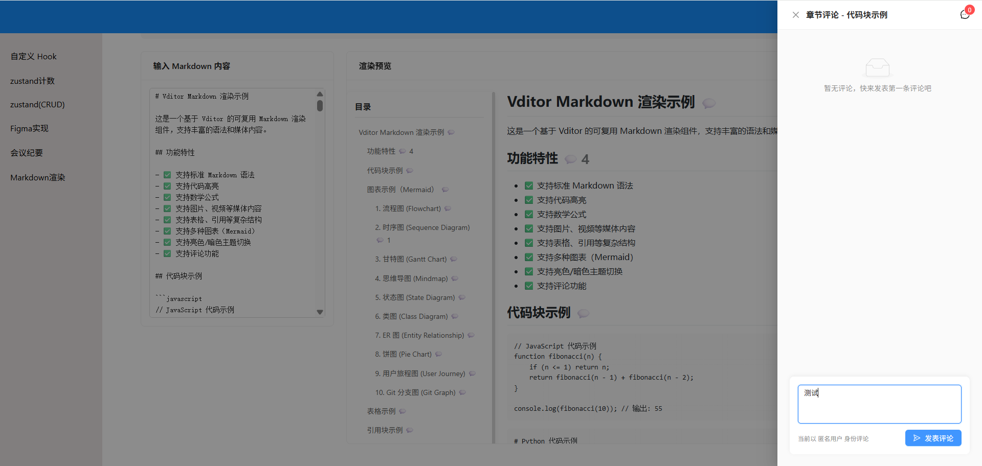
Task: Click comment bubble next to 饼图 TOC entry
Action: pyautogui.click(x=438, y=354)
